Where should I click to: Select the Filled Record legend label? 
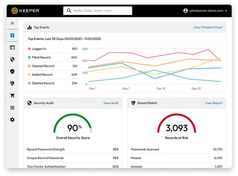tap(41, 57)
